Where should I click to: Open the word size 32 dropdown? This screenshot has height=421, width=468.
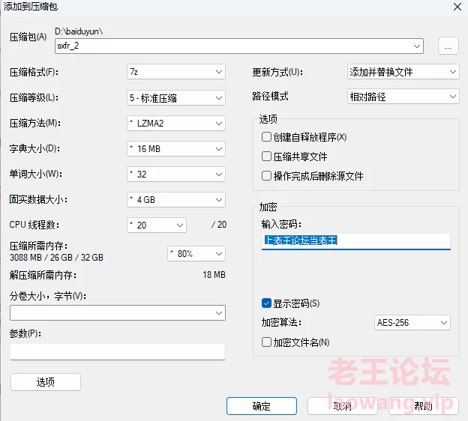click(175, 174)
